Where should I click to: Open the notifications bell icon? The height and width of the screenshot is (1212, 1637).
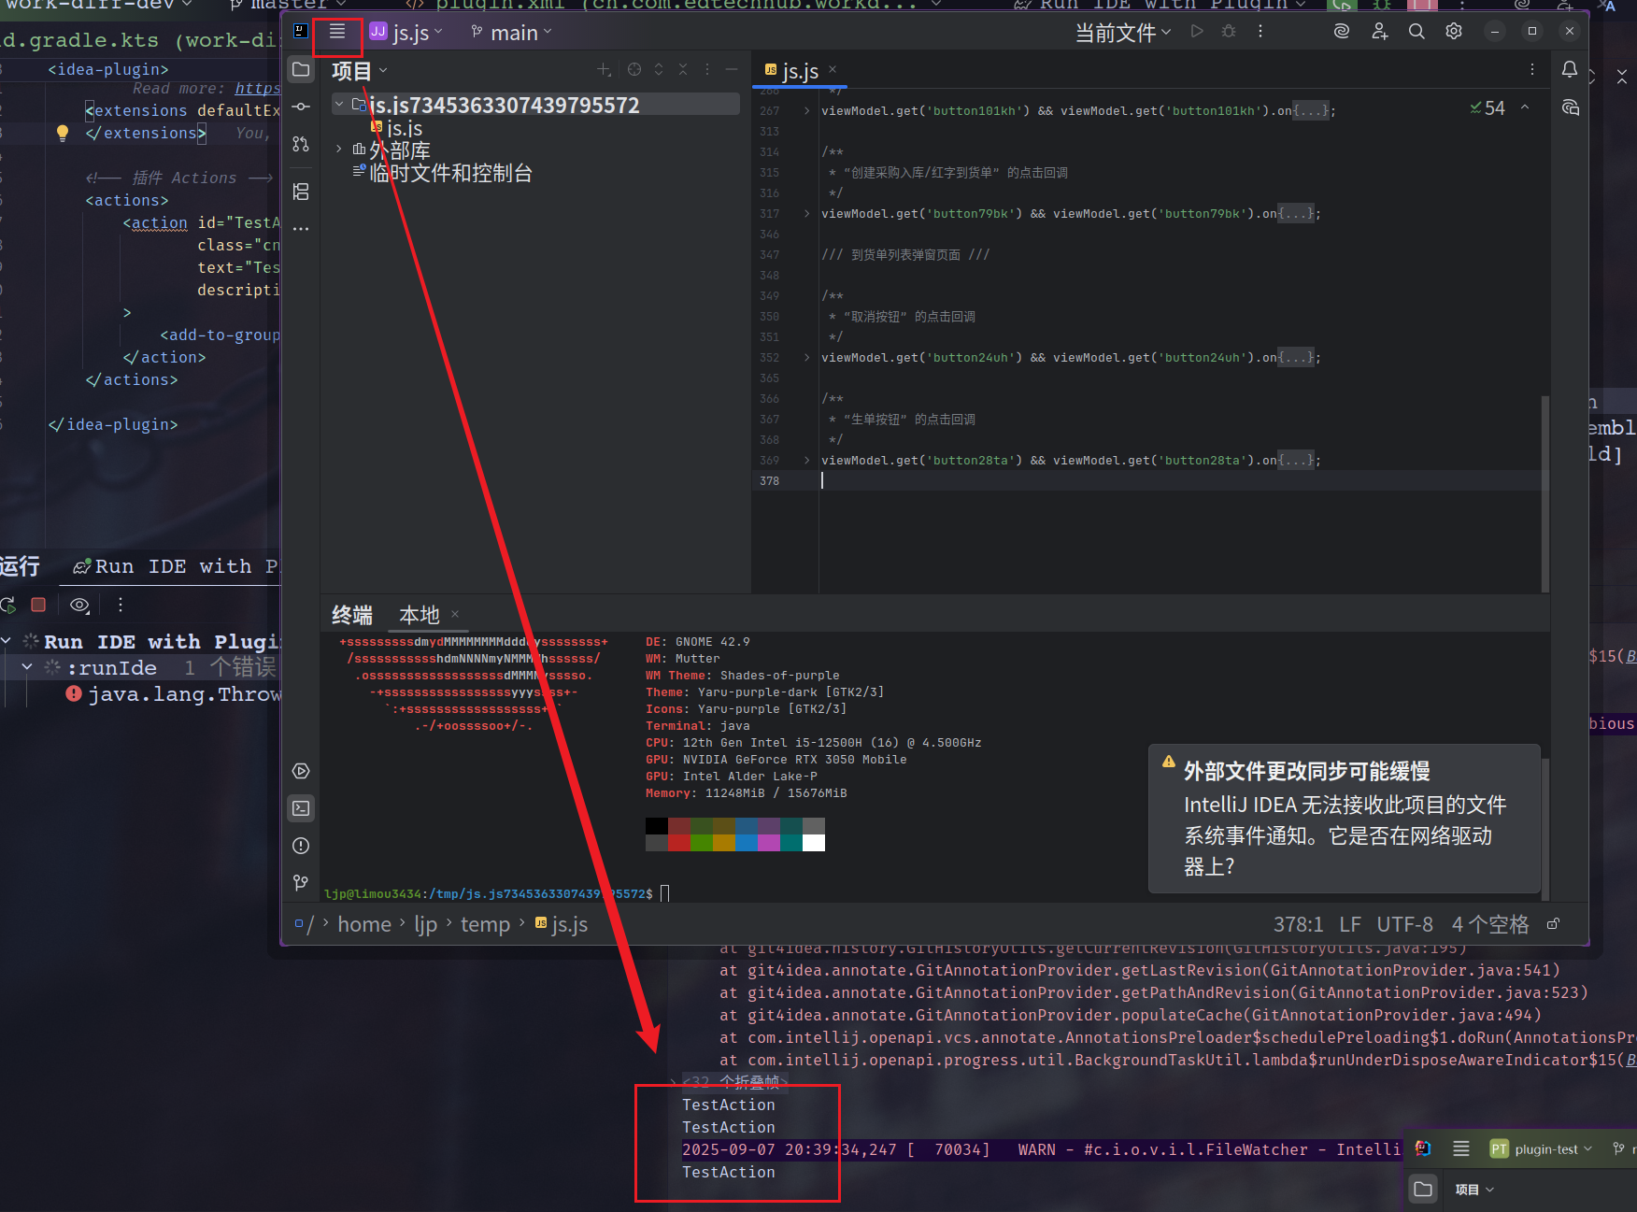1570,69
